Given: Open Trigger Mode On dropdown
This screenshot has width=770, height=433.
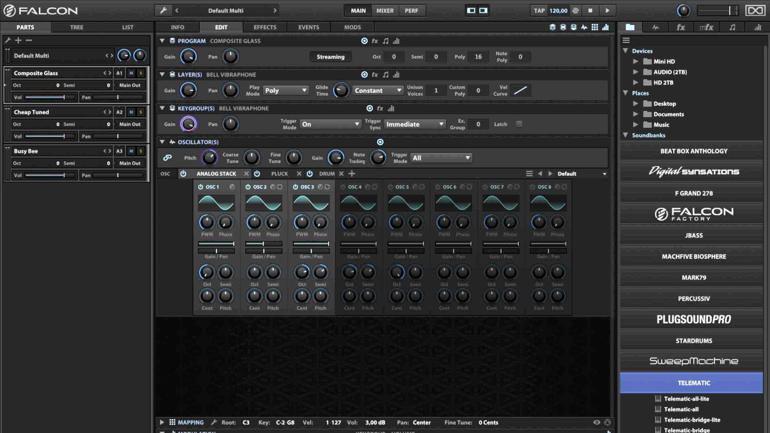Looking at the screenshot, I should (330, 124).
